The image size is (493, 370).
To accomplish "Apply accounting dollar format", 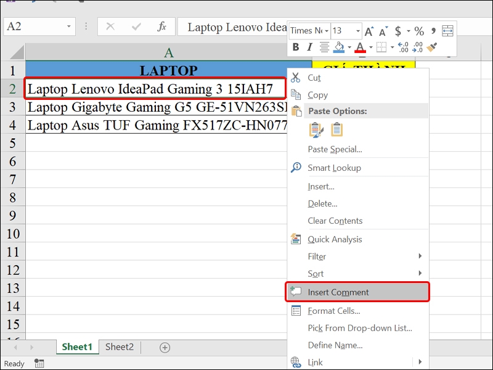I will pos(398,31).
